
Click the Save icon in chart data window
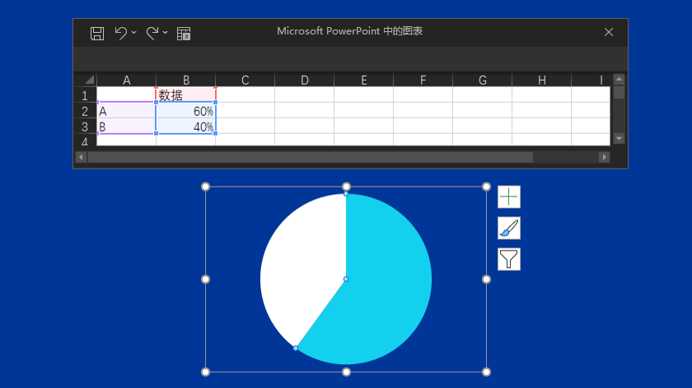pos(97,33)
